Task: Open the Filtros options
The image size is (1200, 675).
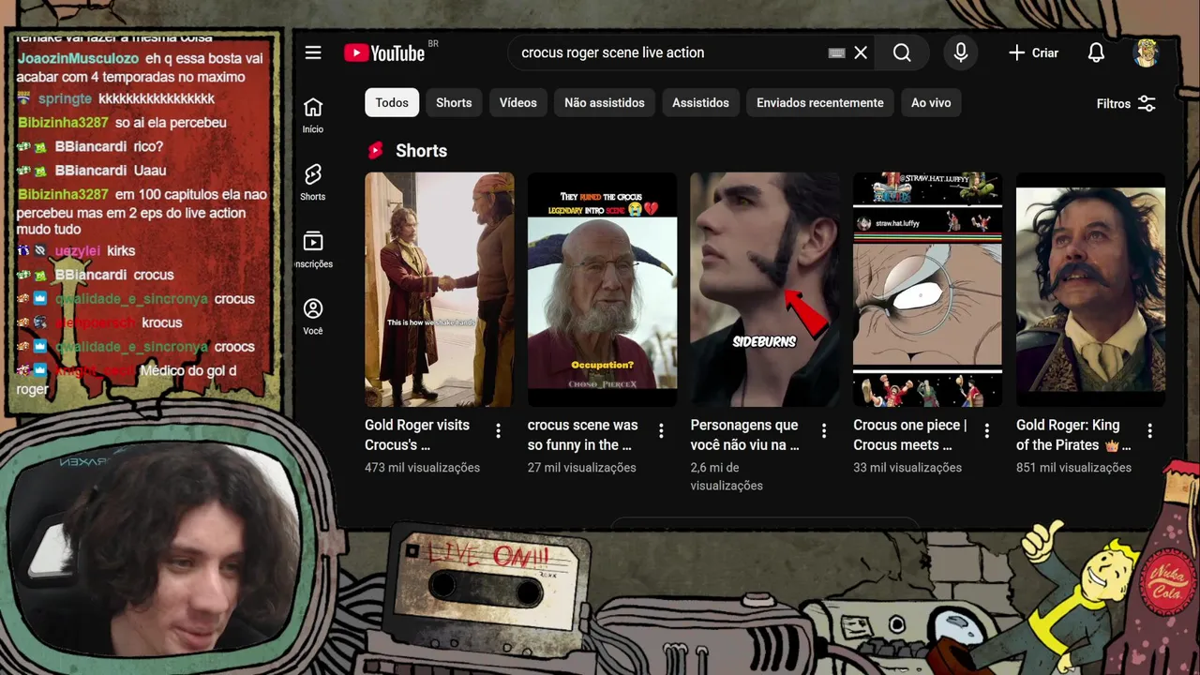Action: [1126, 104]
